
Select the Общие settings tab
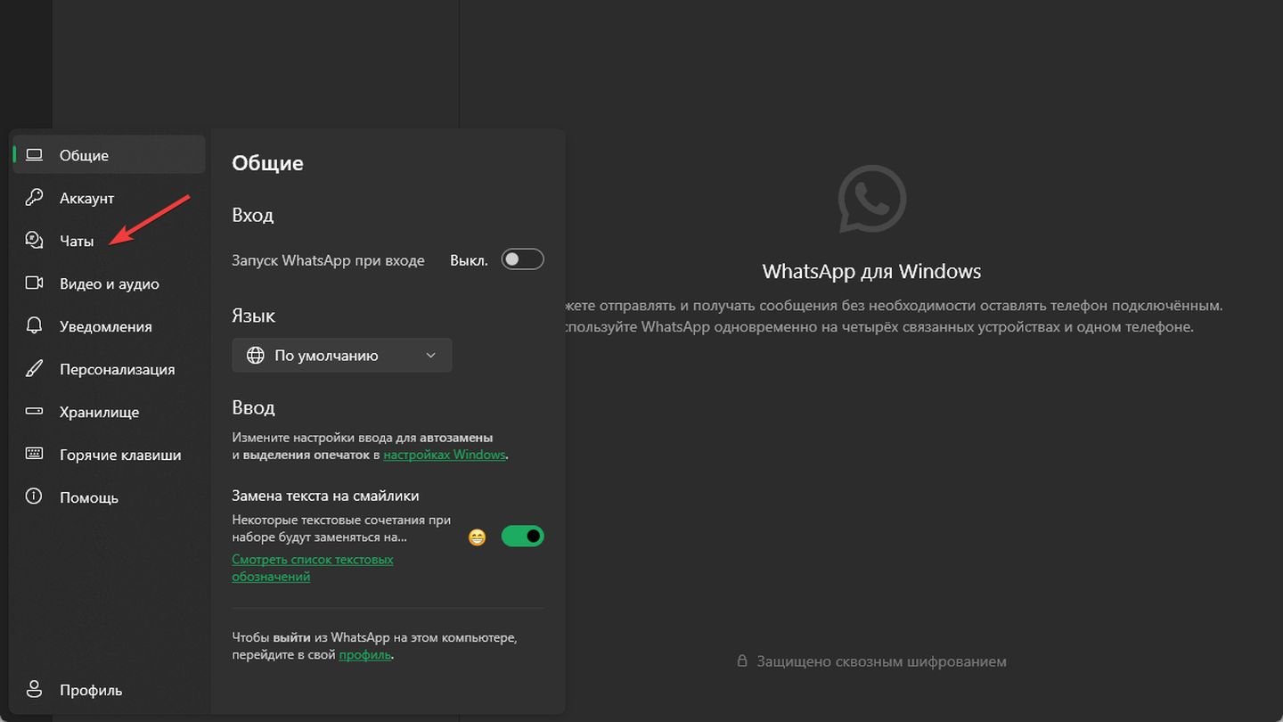point(109,155)
